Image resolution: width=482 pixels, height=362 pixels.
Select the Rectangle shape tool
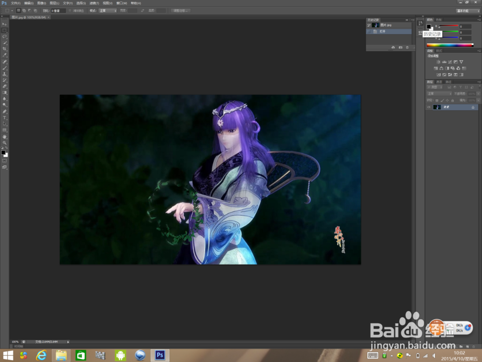pos(4,130)
